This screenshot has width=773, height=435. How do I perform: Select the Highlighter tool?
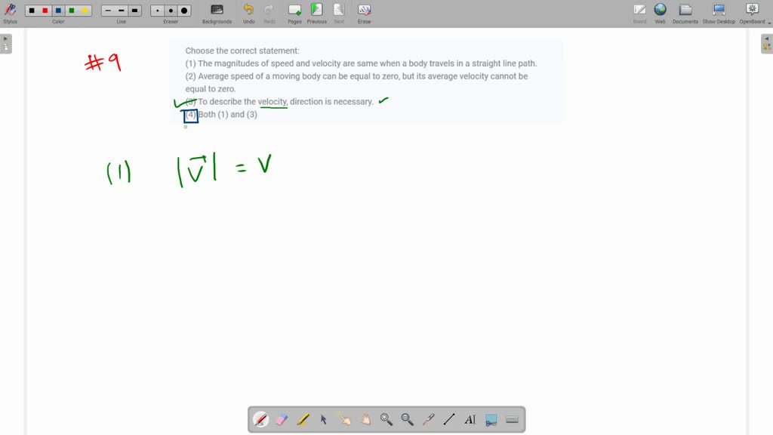(301, 419)
